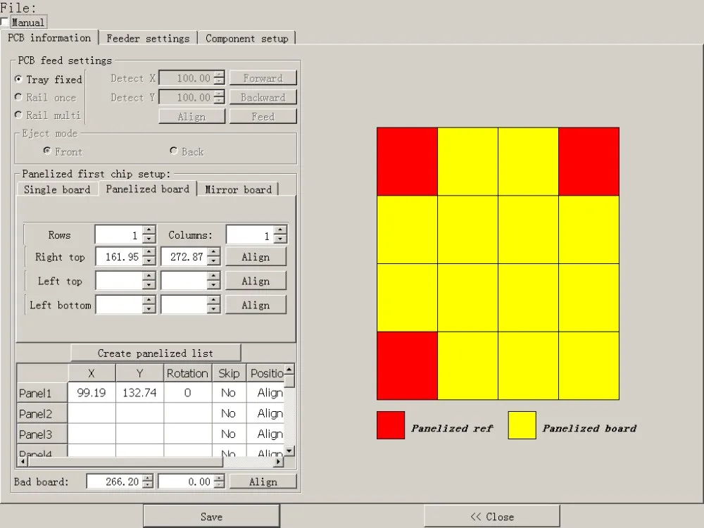Click Align button for Bad board

[x=263, y=482]
